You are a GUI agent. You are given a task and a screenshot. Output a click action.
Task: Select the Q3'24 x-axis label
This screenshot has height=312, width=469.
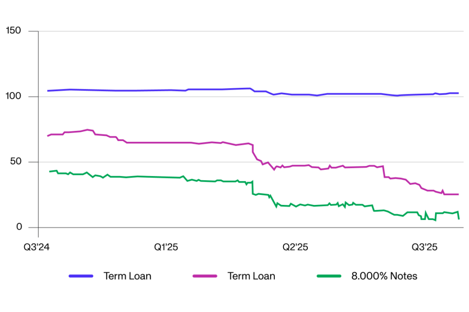coord(38,247)
